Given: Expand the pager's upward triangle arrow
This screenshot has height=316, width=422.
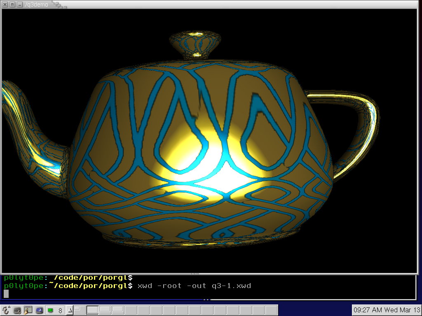Looking at the screenshot, I should pos(70,310).
